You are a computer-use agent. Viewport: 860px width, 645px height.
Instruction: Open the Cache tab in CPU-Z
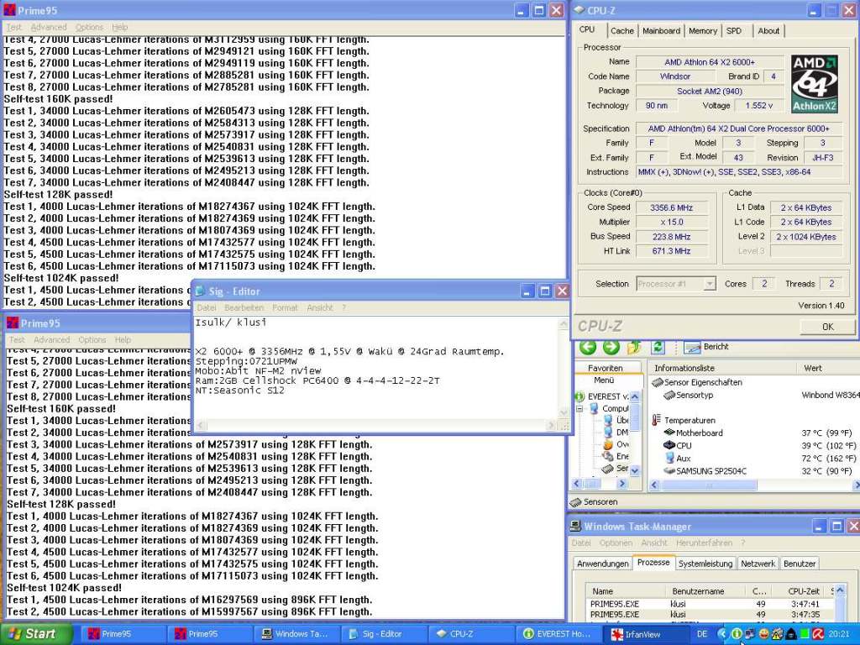pos(622,31)
